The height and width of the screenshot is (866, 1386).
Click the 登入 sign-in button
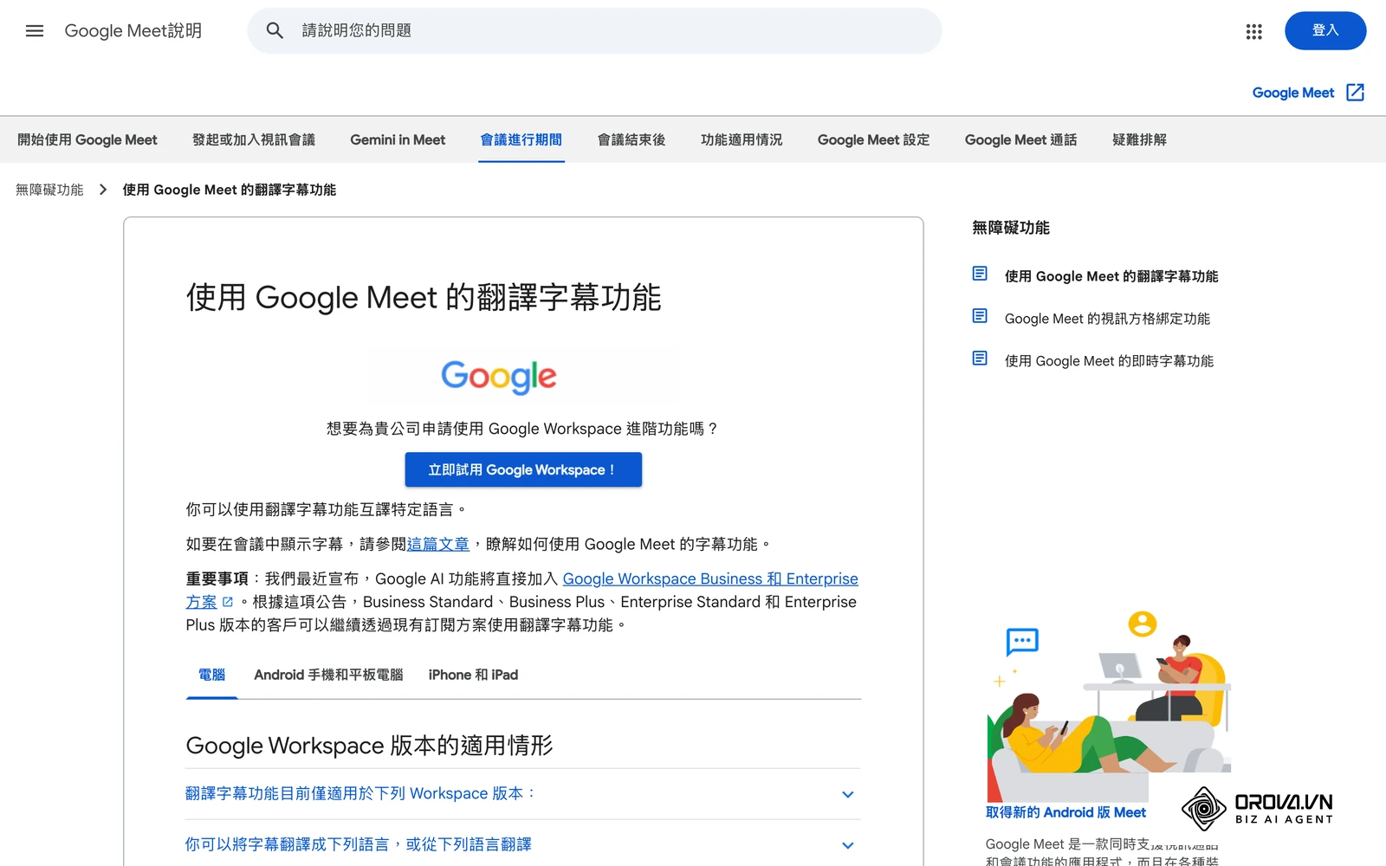tap(1325, 31)
